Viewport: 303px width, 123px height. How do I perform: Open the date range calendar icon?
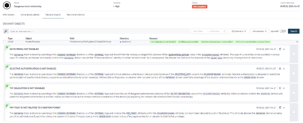(225, 31)
